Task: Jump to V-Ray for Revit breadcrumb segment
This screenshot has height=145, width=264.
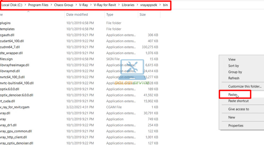Action: coord(104,5)
